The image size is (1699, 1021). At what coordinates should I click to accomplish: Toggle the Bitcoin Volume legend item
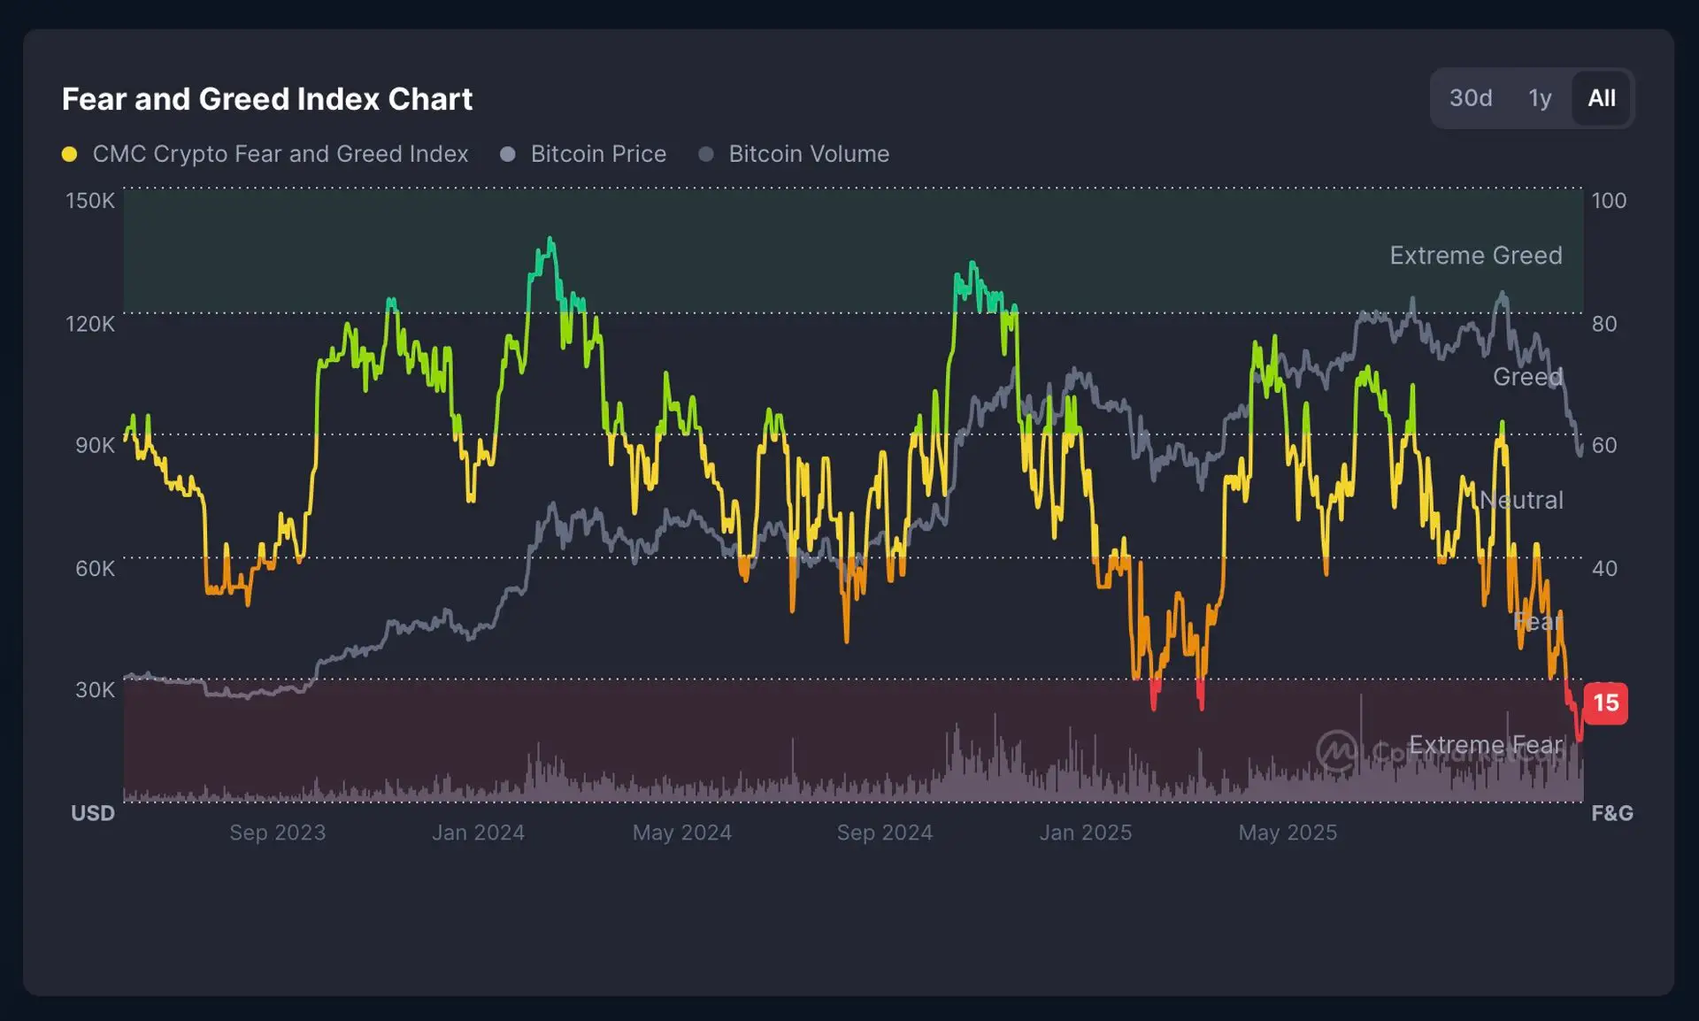(x=808, y=154)
